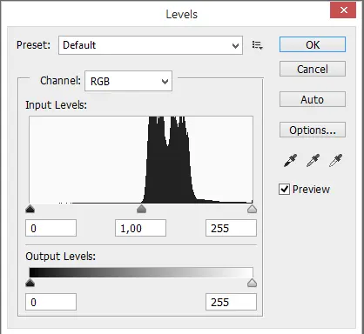The image size is (364, 334).
Task: Click the input shadow value field
Action: click(51, 228)
